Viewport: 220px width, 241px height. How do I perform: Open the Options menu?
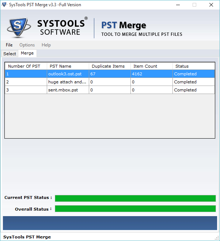(x=27, y=45)
